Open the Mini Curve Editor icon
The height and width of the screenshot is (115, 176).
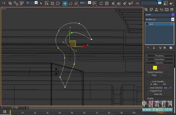click(x=5, y=112)
